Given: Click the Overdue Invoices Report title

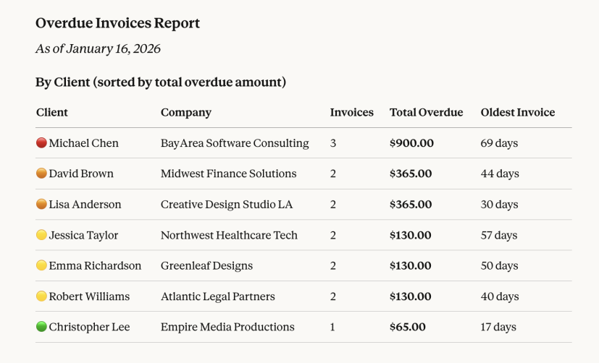Looking at the screenshot, I should pos(117,23).
